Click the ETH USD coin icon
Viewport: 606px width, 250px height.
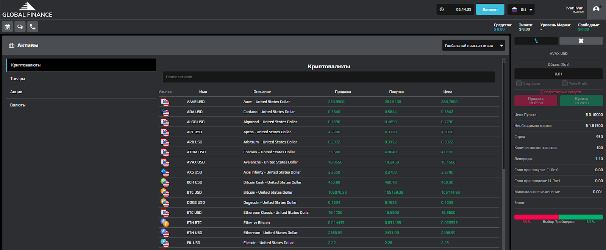pyautogui.click(x=165, y=233)
